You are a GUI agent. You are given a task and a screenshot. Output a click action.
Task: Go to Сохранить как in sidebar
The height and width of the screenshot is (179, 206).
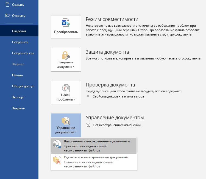23,53
